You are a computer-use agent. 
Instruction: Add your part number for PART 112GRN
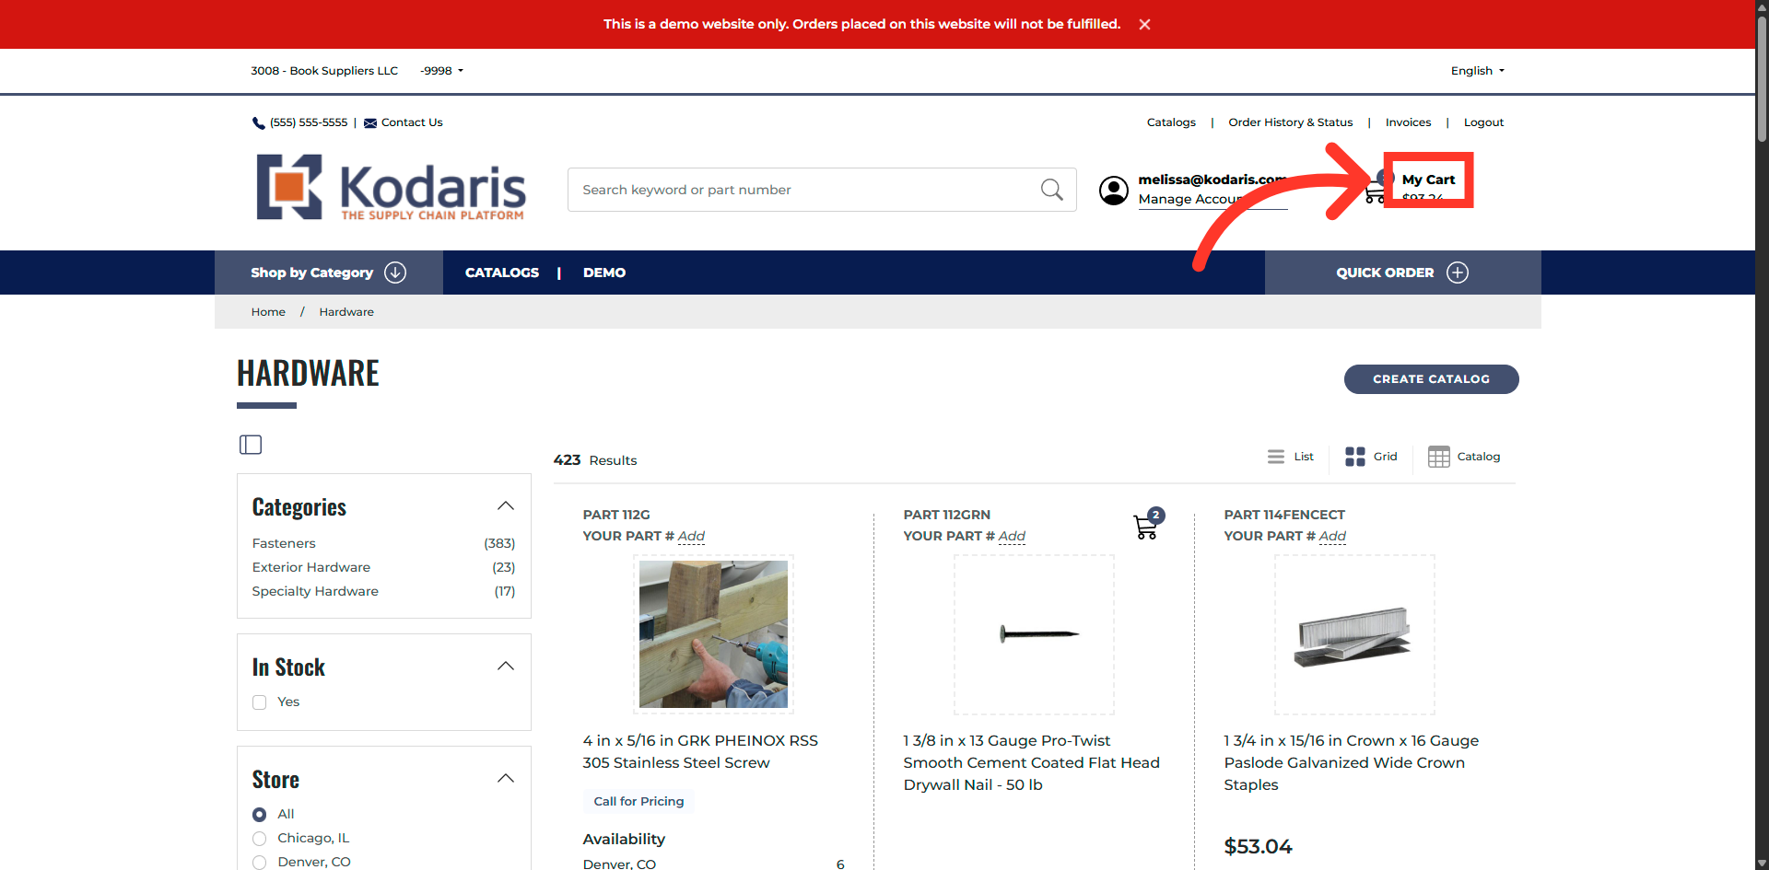(x=1012, y=536)
